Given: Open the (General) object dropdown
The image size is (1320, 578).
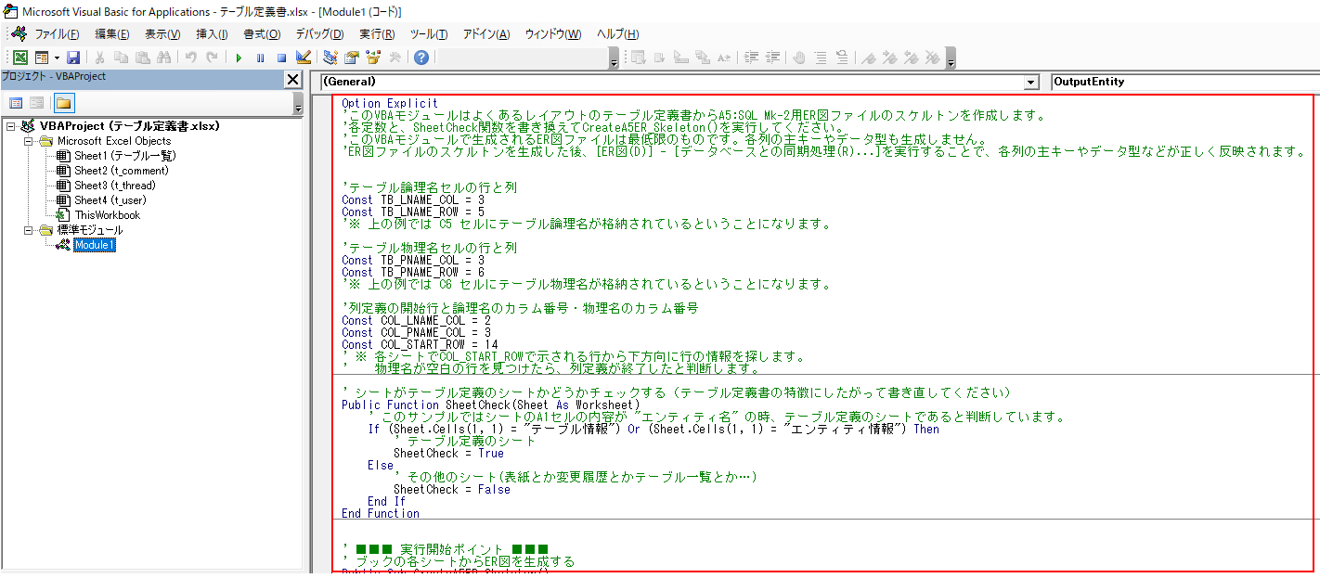Looking at the screenshot, I should point(1030,83).
